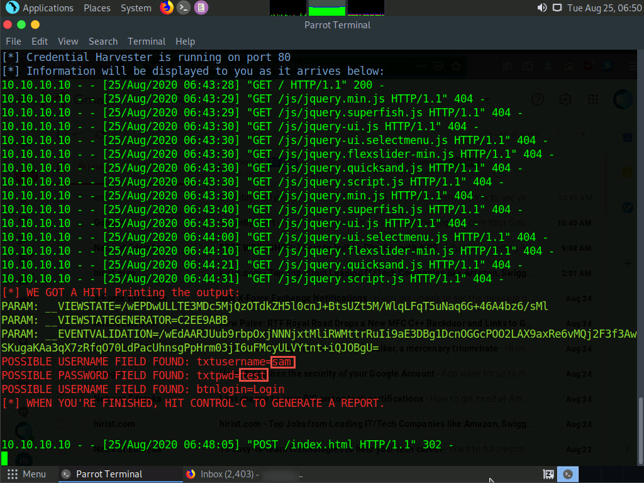Click the clock showing Tue Aug 25, 06:50
Image resolution: width=644 pixels, height=483 pixels.
pos(604,8)
